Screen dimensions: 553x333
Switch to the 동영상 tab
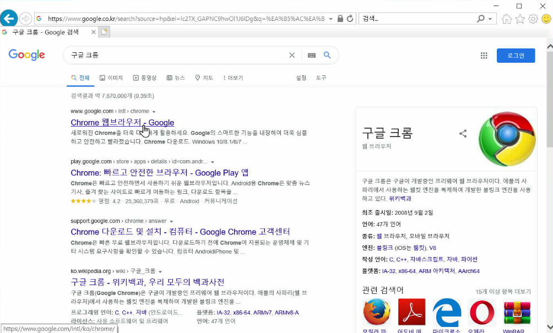[145, 78]
